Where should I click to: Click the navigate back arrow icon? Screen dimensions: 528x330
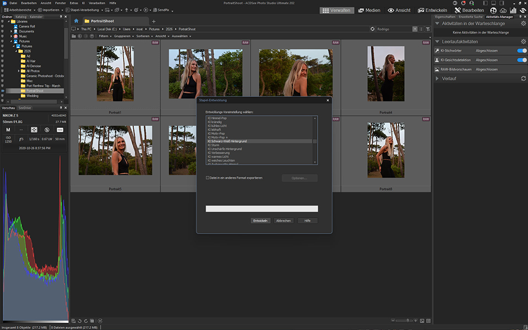click(x=79, y=36)
